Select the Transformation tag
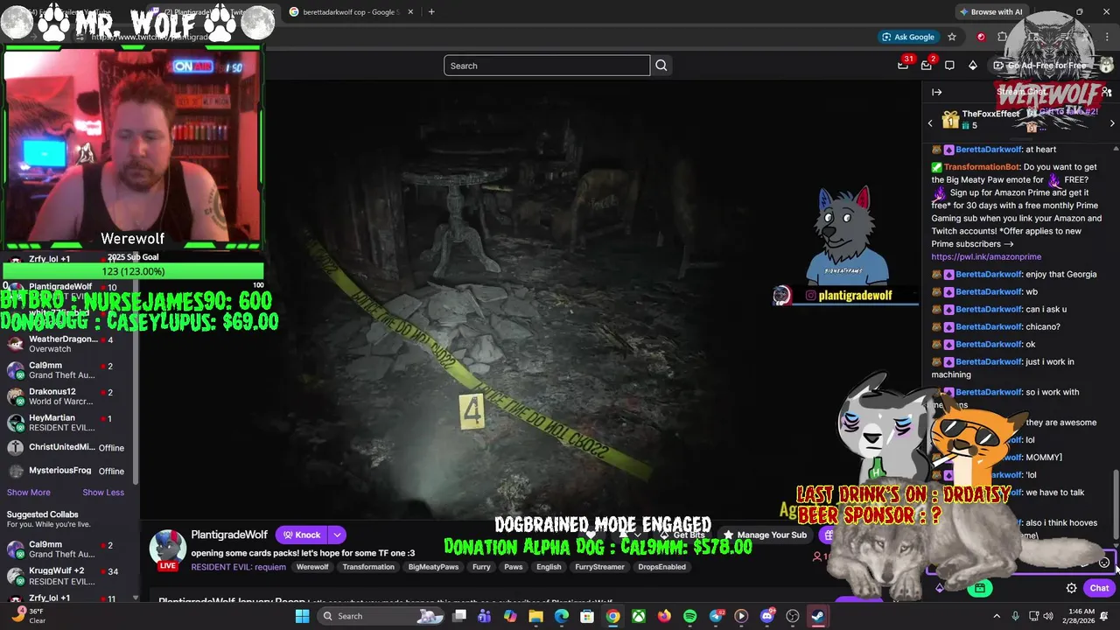Image resolution: width=1120 pixels, height=630 pixels. coord(368,567)
